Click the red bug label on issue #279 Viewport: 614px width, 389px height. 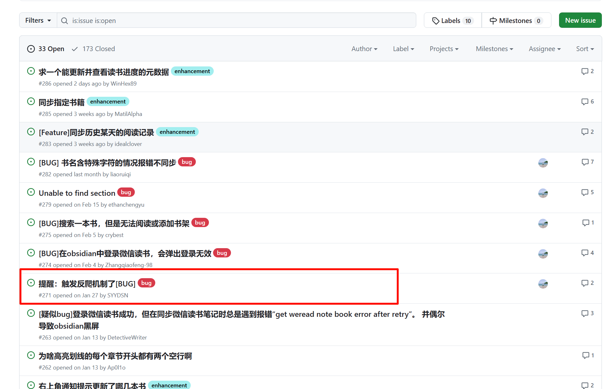[x=126, y=192]
